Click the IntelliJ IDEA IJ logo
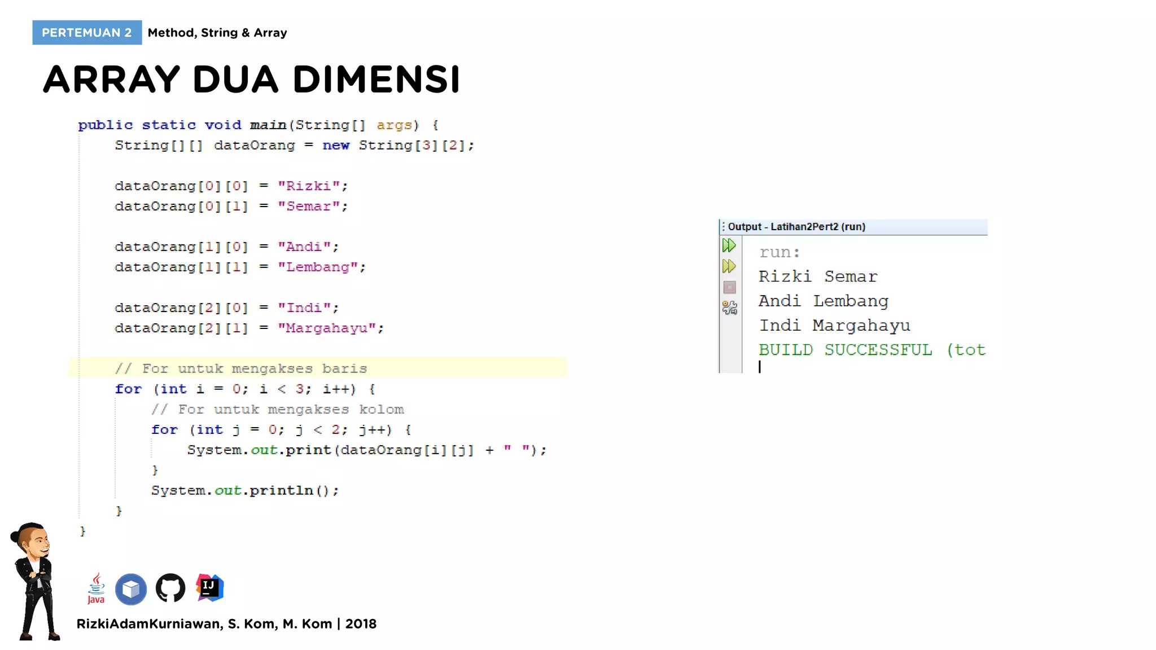The height and width of the screenshot is (650, 1156). pos(210,588)
